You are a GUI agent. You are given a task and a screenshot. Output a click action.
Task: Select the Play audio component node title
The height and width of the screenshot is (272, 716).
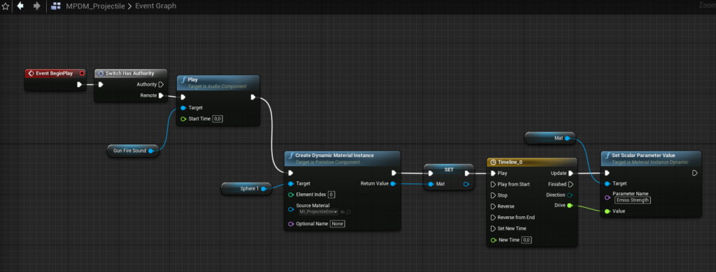pyautogui.click(x=193, y=80)
